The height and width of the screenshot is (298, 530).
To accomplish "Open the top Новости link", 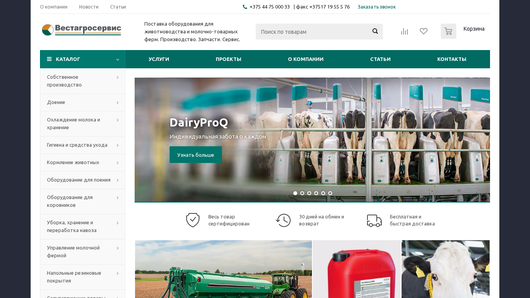I will coord(89,7).
